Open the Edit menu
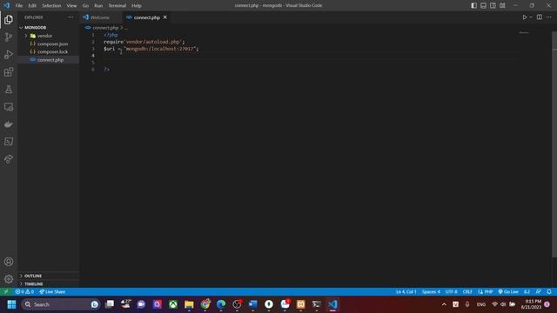Screen dimensions: 557x313 tap(32, 6)
